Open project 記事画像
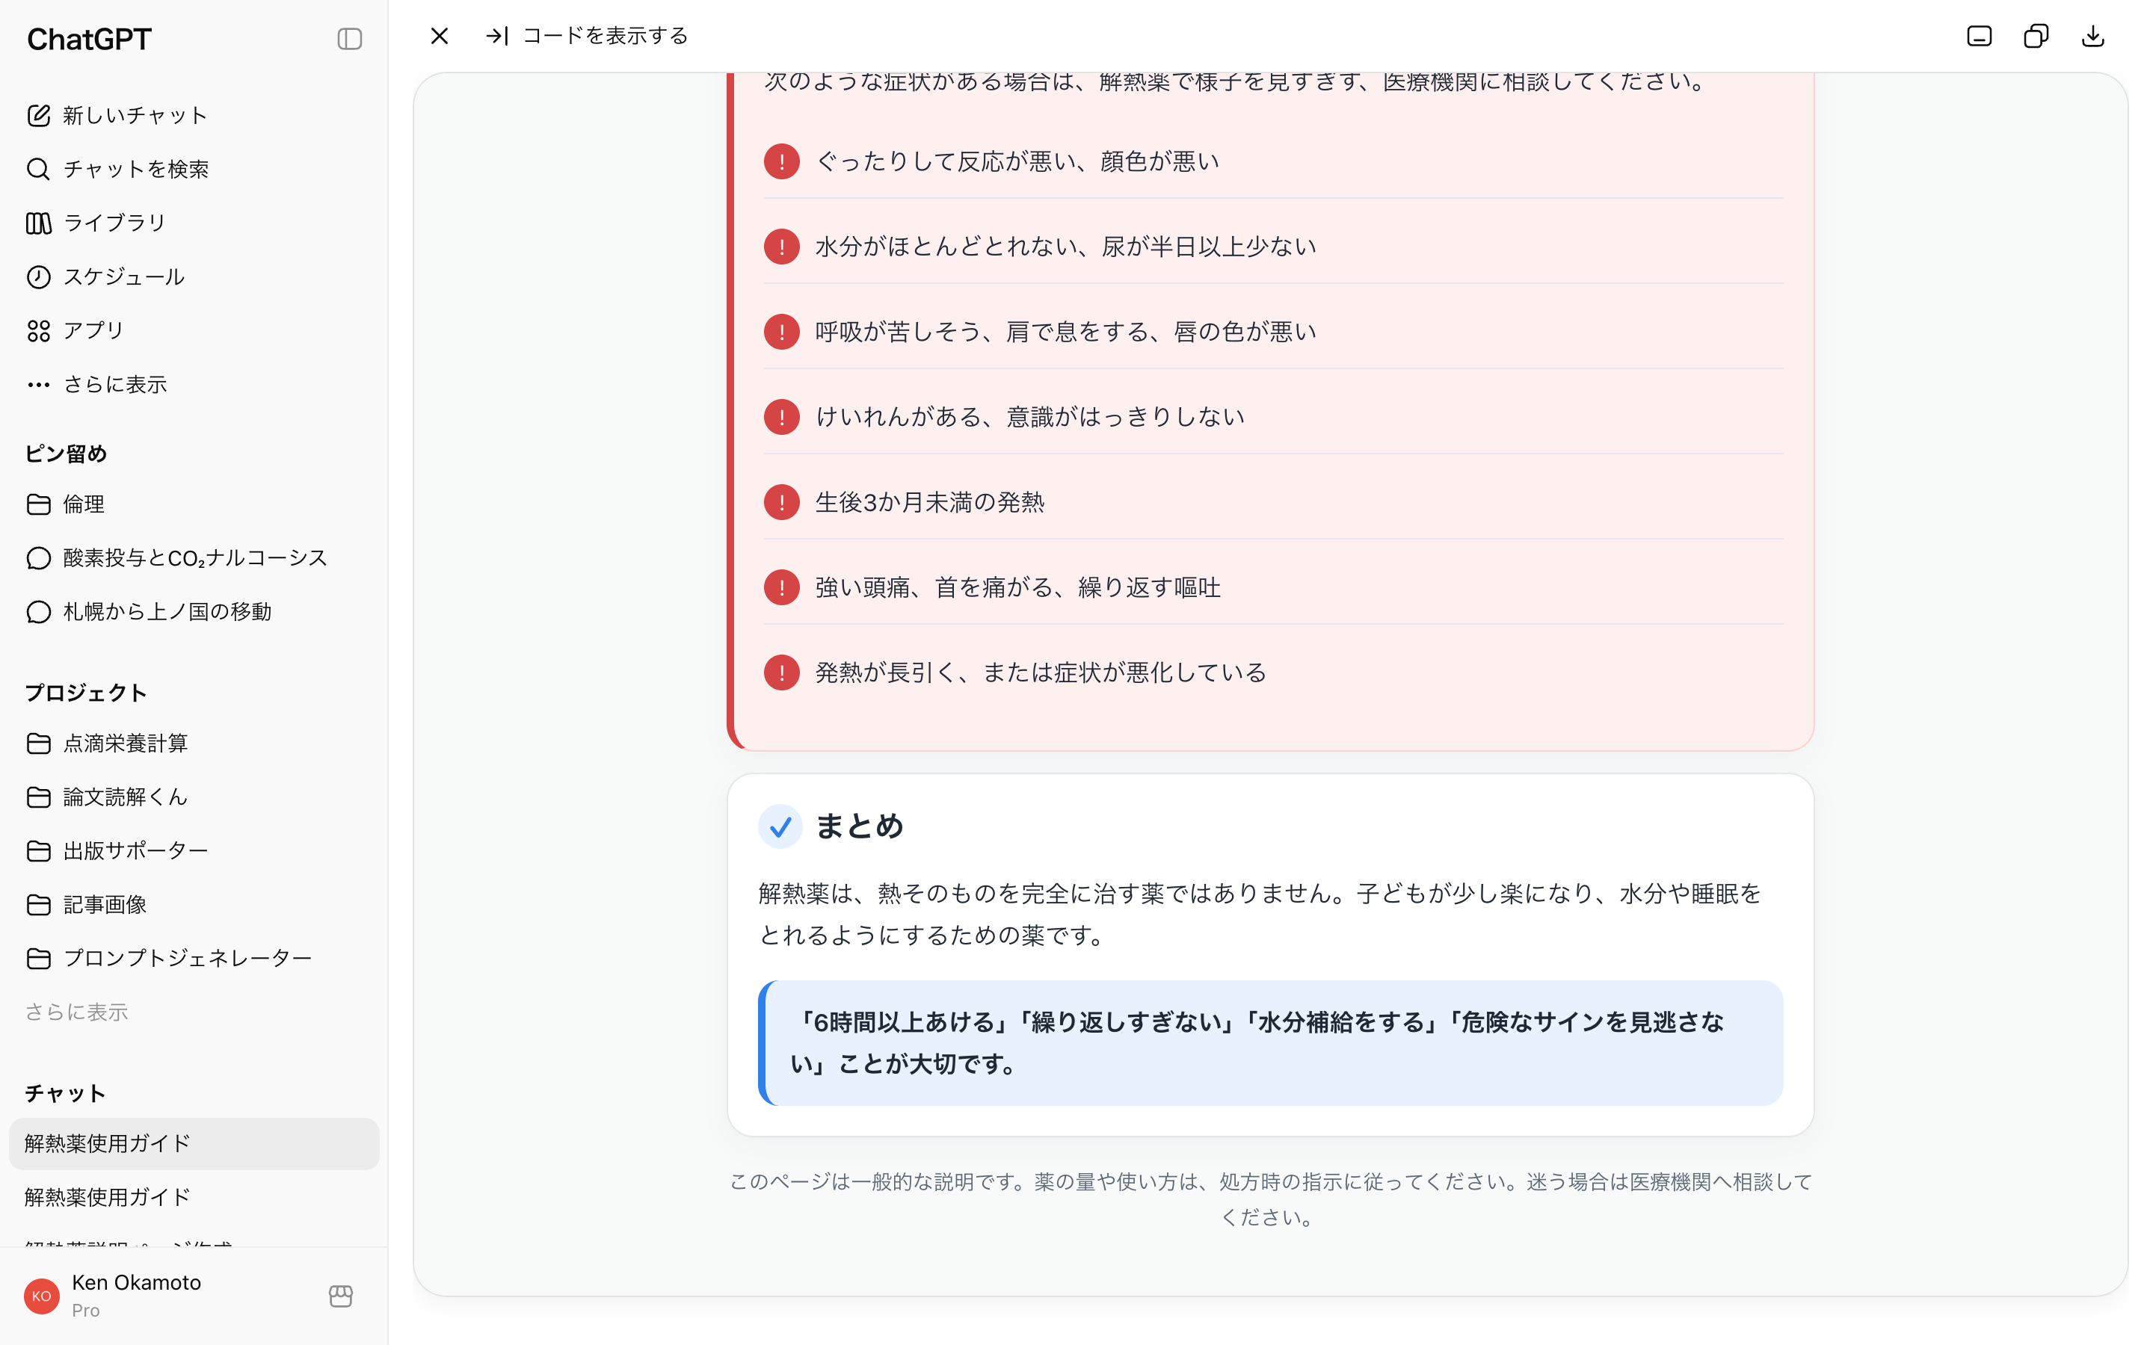 point(194,905)
